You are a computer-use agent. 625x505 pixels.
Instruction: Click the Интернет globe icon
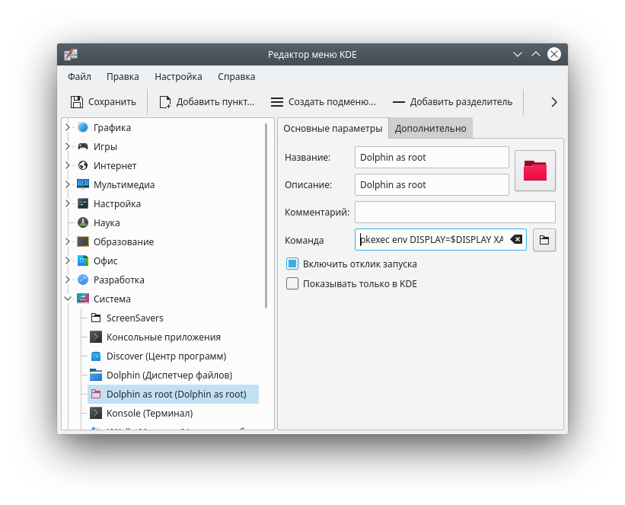83,165
